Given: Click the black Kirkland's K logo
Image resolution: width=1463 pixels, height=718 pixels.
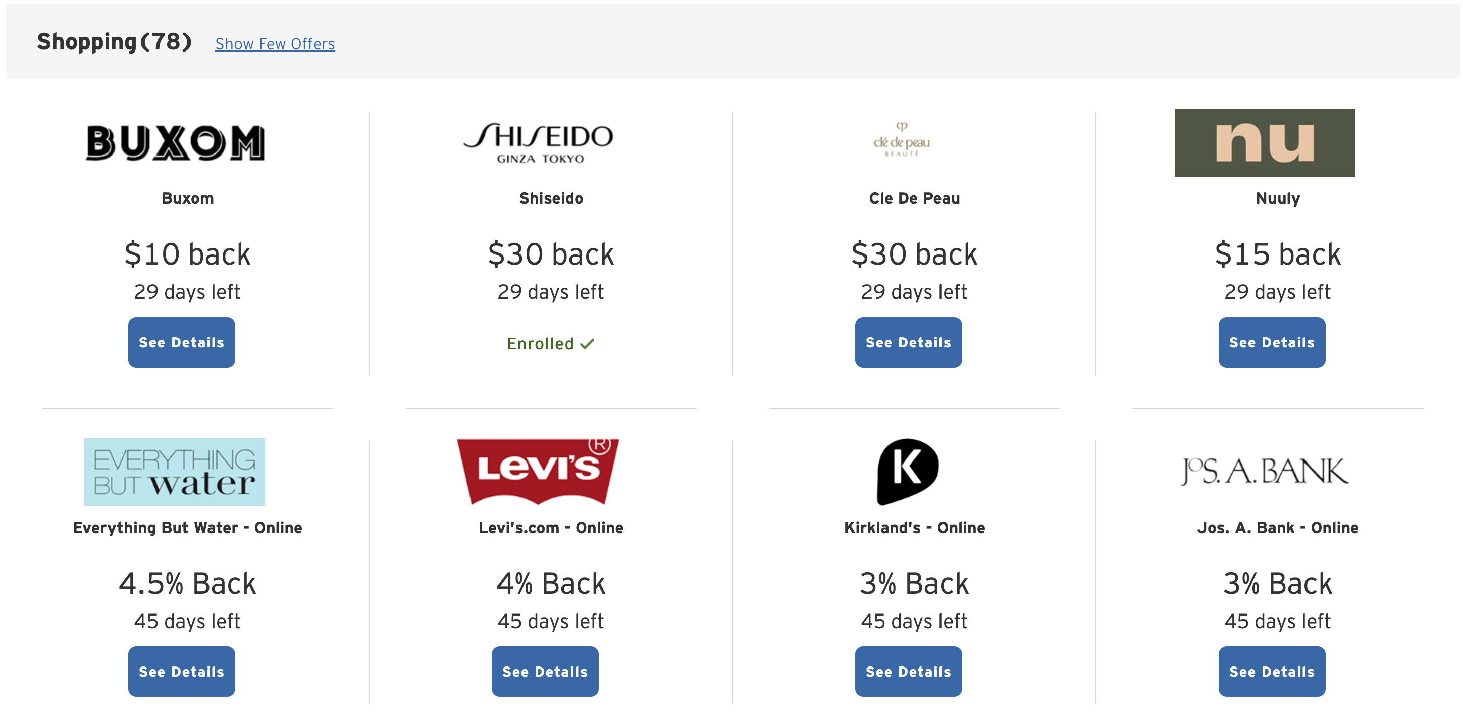Looking at the screenshot, I should pyautogui.click(x=908, y=472).
